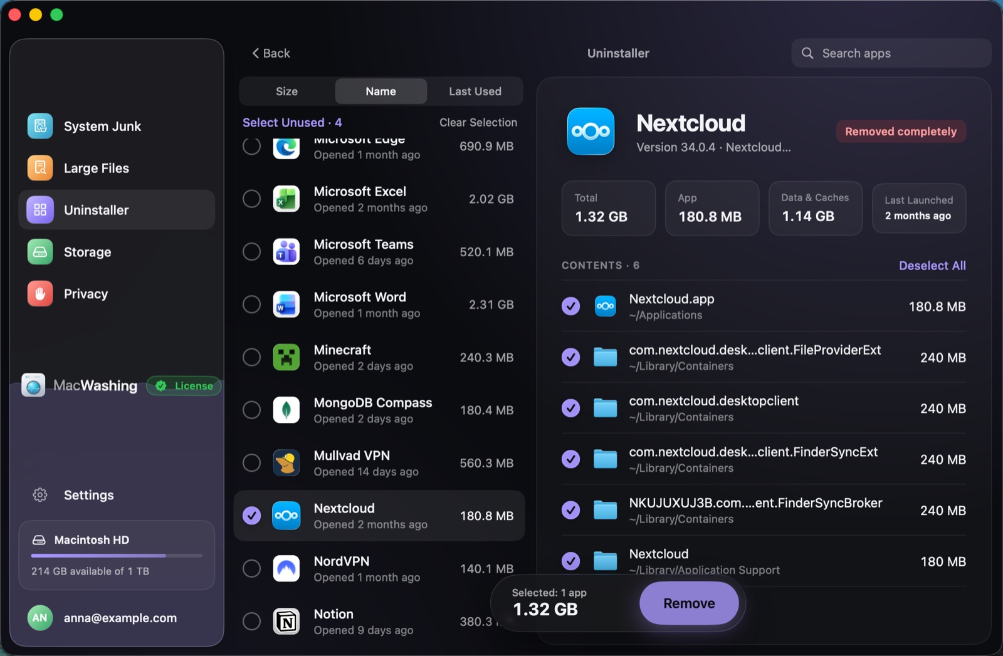Image resolution: width=1003 pixels, height=656 pixels.
Task: Select the Microsoft Excel checkbox
Action: click(252, 199)
